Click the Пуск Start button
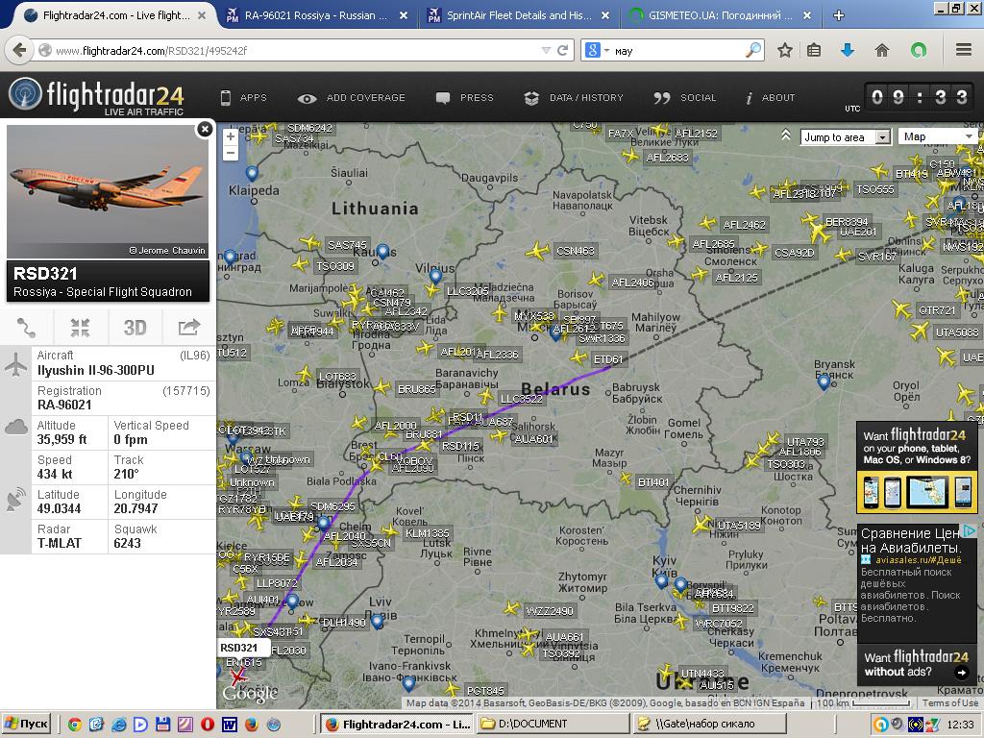The height and width of the screenshot is (738, 984). tap(27, 724)
